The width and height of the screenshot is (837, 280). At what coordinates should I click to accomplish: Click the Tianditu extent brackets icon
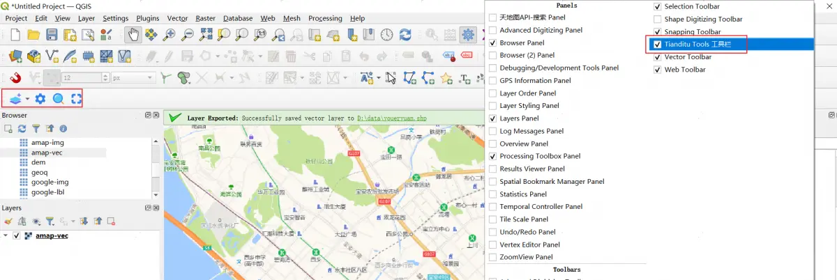[76, 99]
